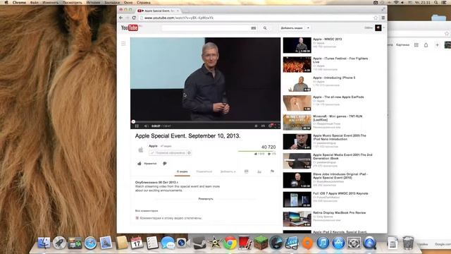Open Trash in the Dock
The image size is (451, 254).
click(408, 243)
